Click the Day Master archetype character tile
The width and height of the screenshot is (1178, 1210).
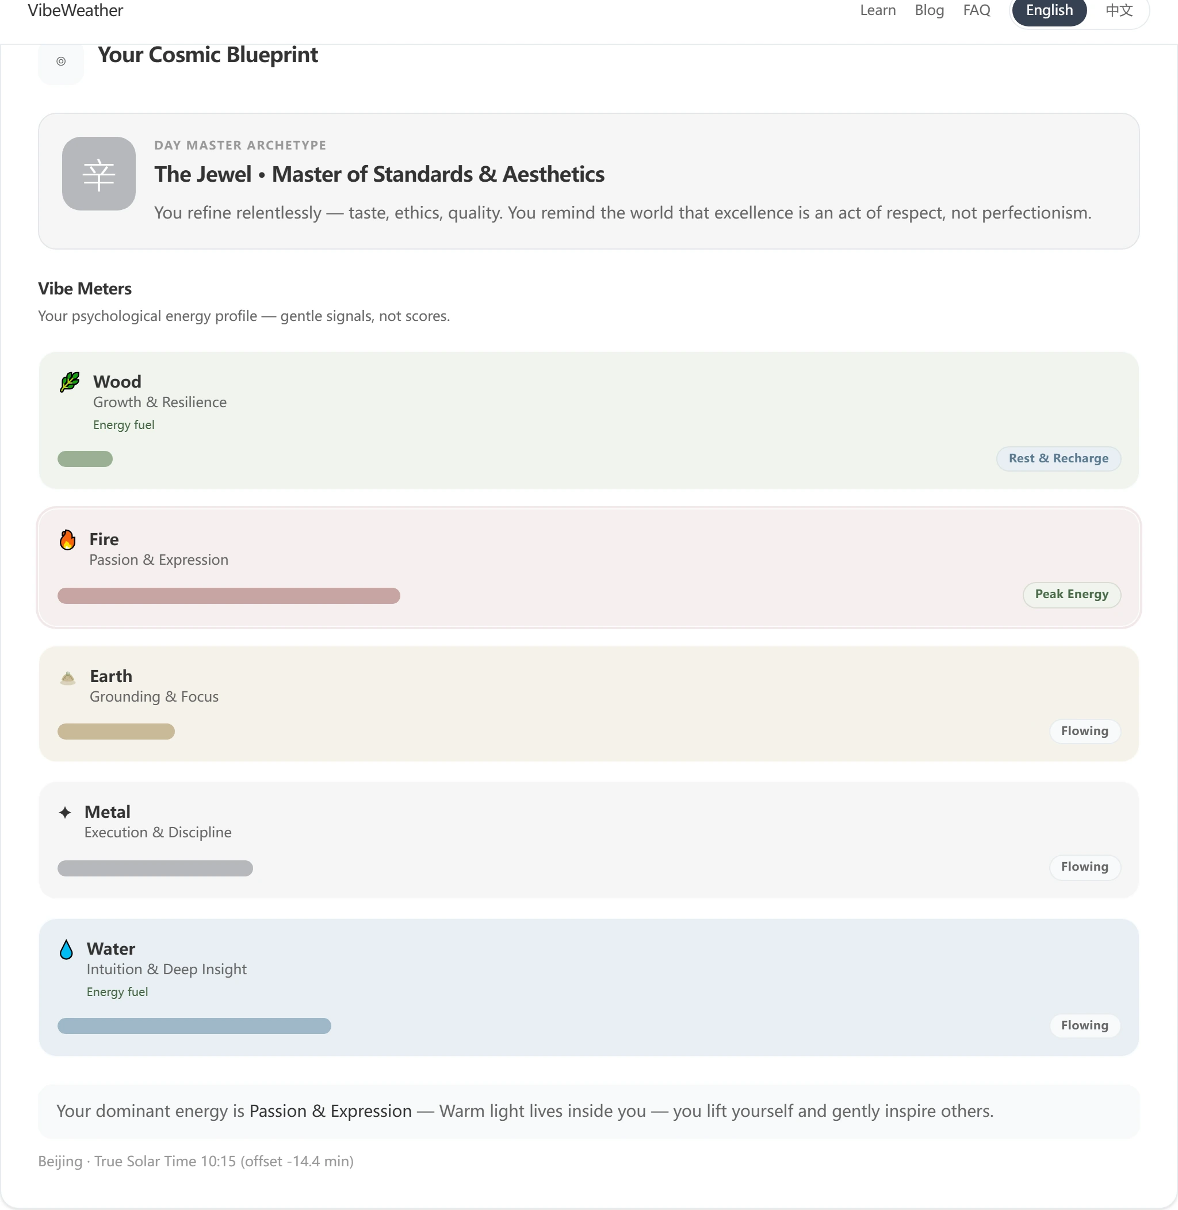[99, 174]
